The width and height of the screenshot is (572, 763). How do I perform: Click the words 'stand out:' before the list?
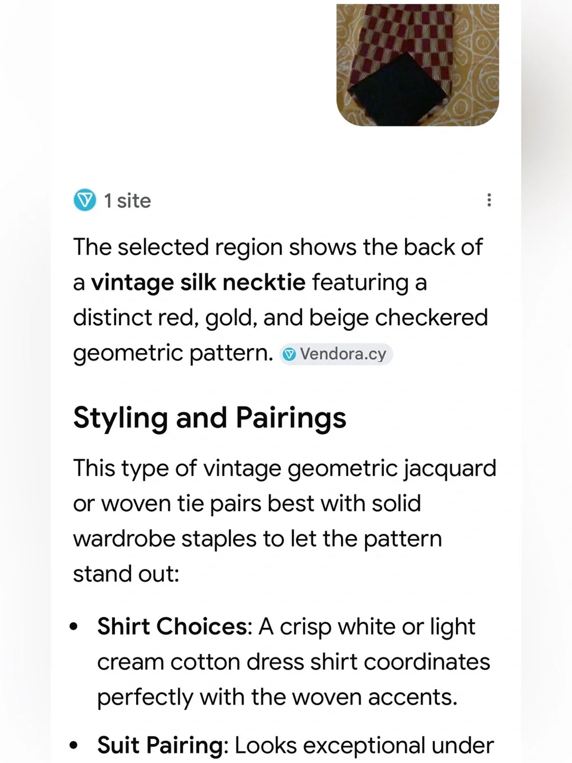[x=126, y=574]
